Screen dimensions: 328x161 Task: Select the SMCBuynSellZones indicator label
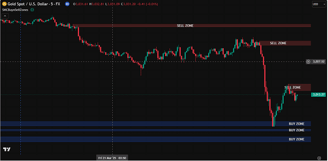click(x=15, y=10)
